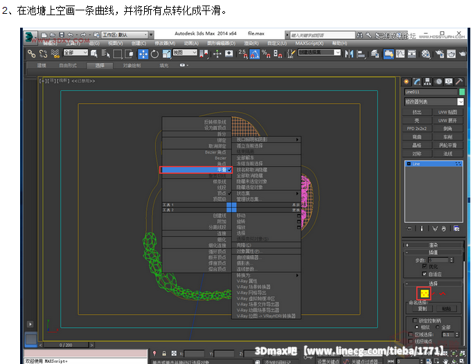Image resolution: width=471 pixels, height=364 pixels.
Task: Open the 工作区: 默认 dropdown
Action: pyautogui.click(x=125, y=35)
